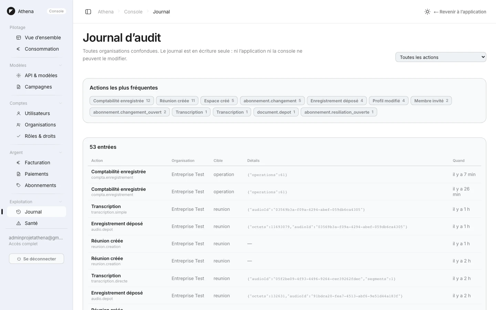This screenshot has width=496, height=310.
Task: Click the API & modèles icon
Action: (19, 75)
